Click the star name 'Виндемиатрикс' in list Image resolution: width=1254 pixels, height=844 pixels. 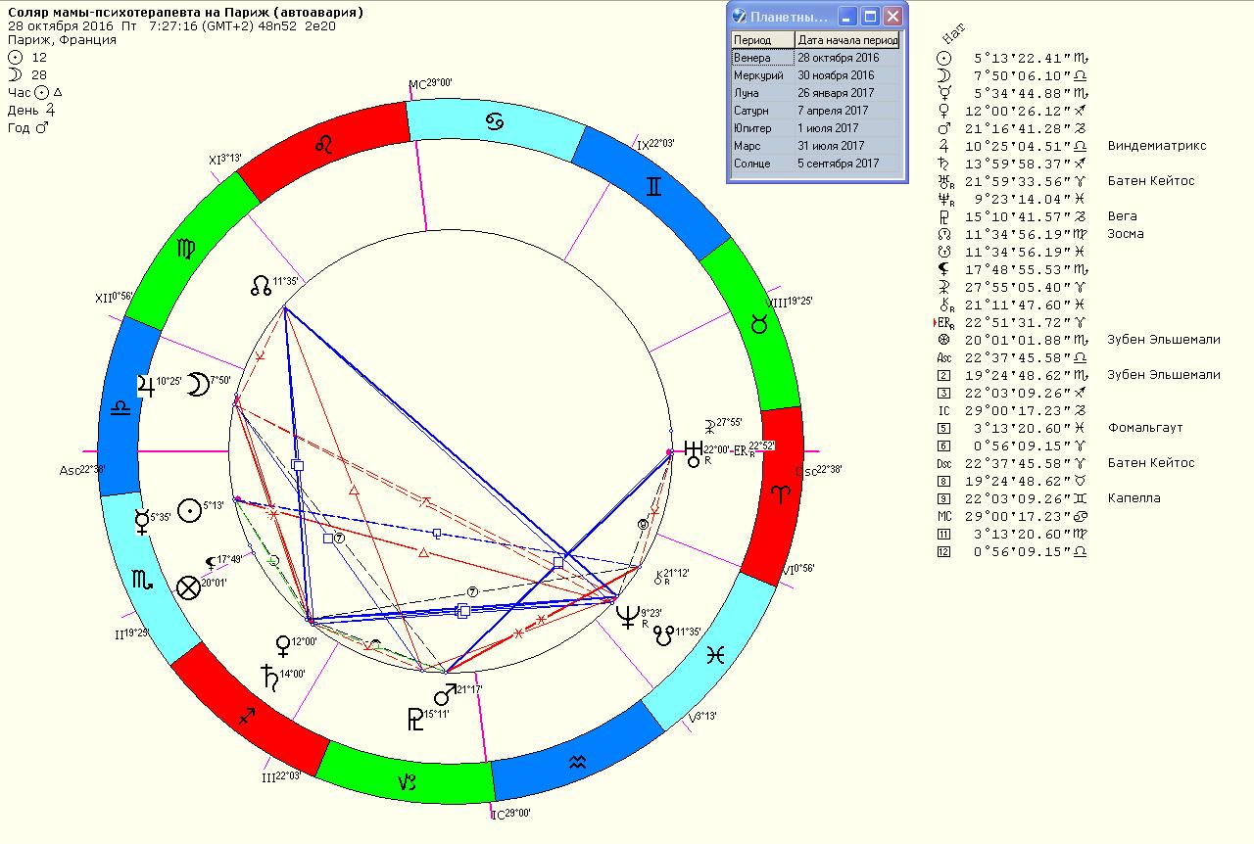pyautogui.click(x=1157, y=146)
